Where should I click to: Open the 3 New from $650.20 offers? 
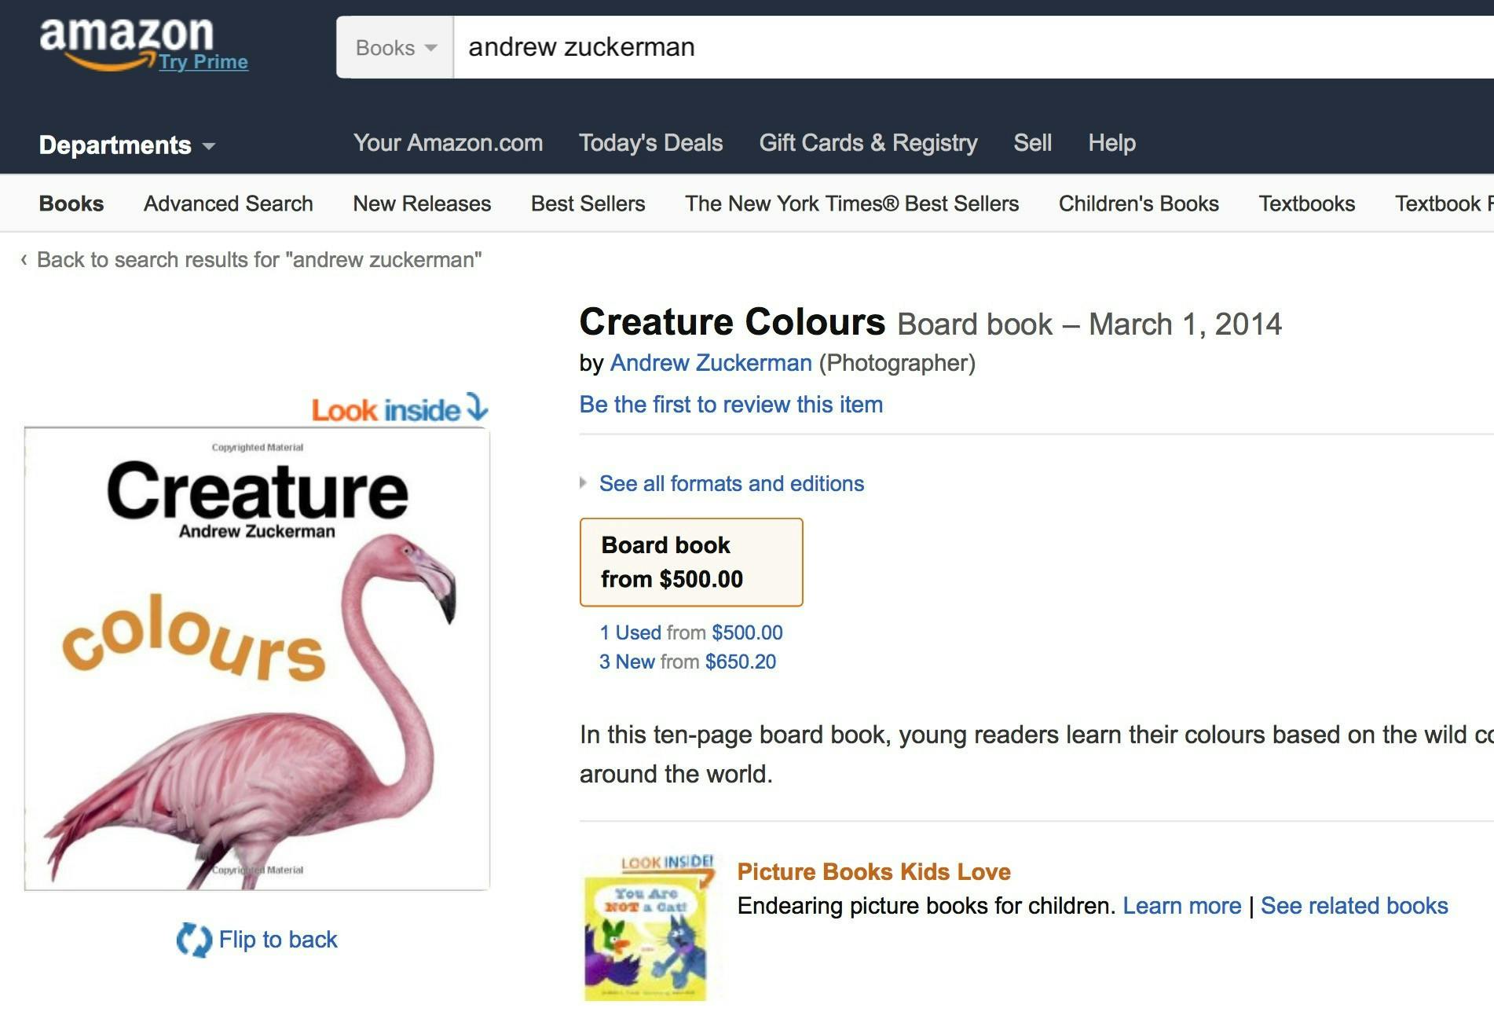(687, 662)
